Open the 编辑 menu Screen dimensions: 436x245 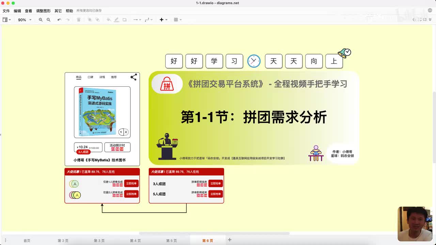[x=17, y=11]
